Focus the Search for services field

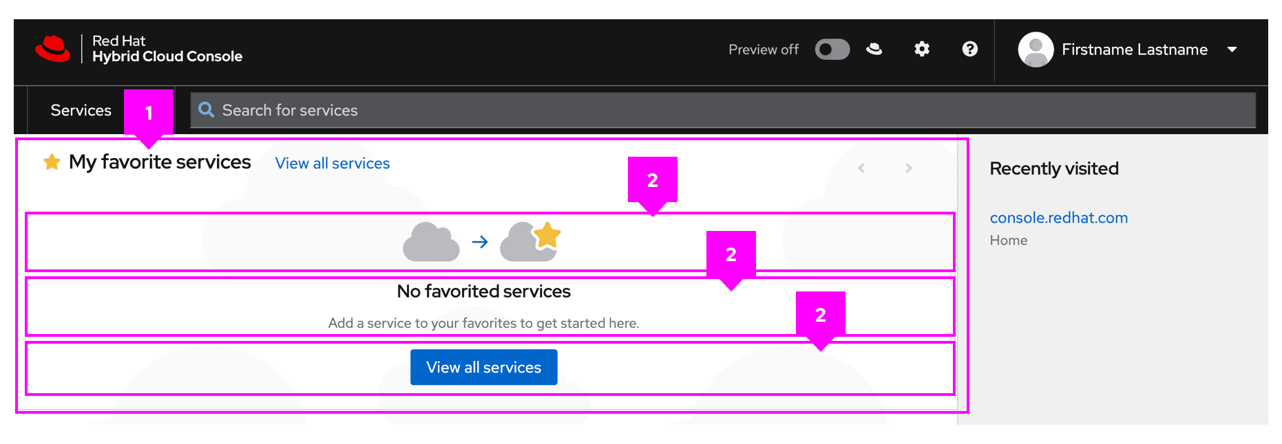pos(723,110)
